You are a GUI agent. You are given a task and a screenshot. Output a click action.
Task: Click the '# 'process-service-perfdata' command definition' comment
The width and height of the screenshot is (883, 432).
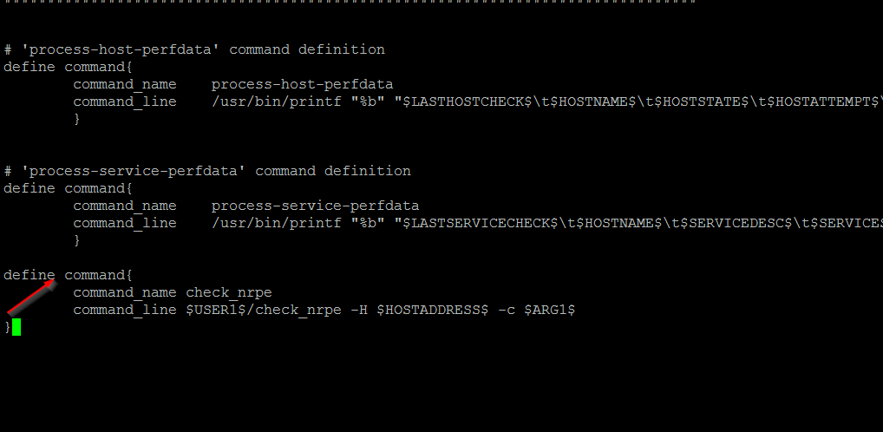click(x=207, y=171)
